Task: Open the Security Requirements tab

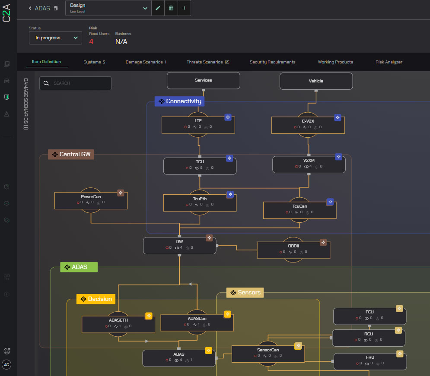Action: point(273,62)
